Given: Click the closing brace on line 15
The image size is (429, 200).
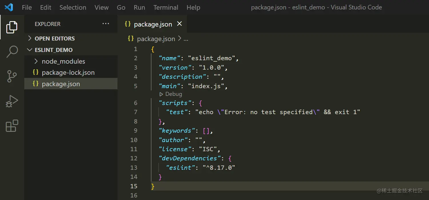Looking at the screenshot, I should coord(153,186).
